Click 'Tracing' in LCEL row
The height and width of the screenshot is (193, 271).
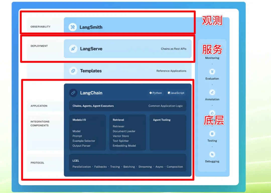pyautogui.click(x=115, y=167)
